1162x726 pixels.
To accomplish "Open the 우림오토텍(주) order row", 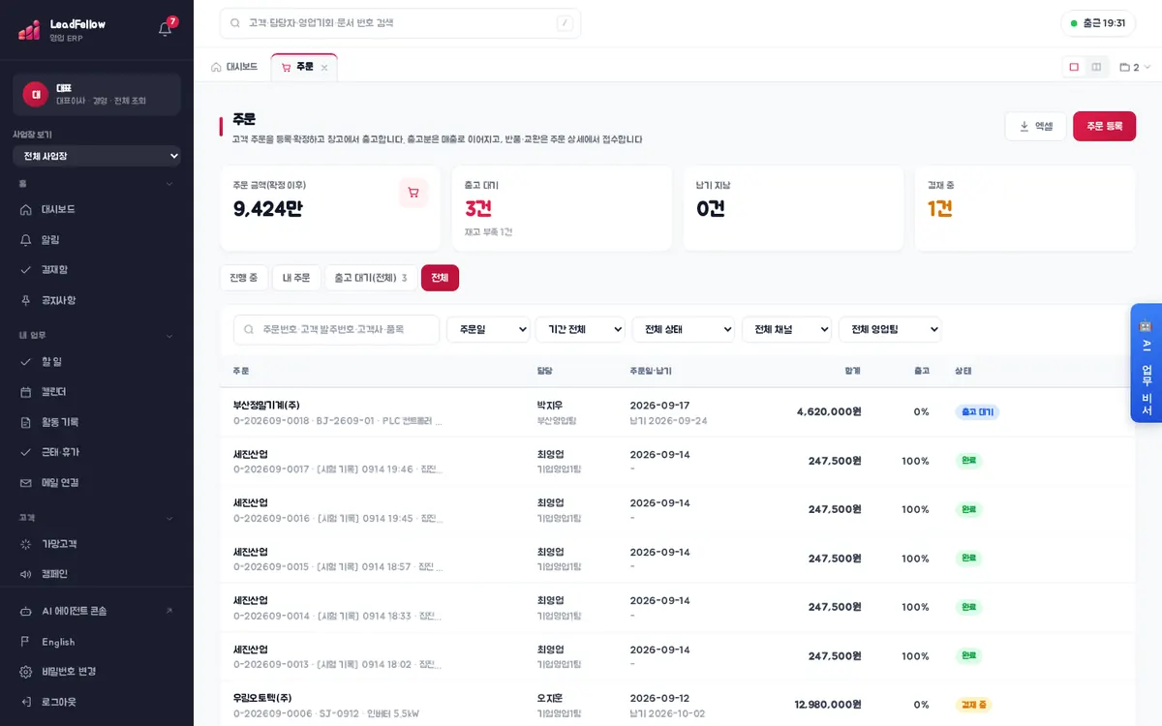I will [x=677, y=704].
